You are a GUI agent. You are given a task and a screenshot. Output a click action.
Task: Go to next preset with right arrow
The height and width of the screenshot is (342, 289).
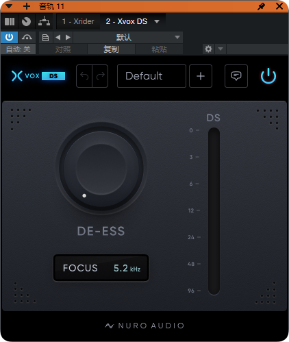tap(68, 37)
